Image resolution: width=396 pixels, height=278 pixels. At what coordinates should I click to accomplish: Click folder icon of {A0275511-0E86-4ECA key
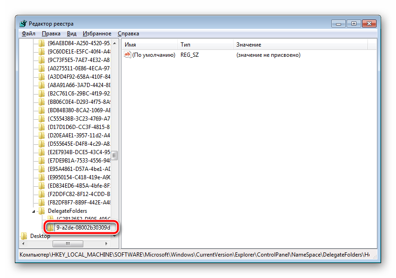[42, 68]
